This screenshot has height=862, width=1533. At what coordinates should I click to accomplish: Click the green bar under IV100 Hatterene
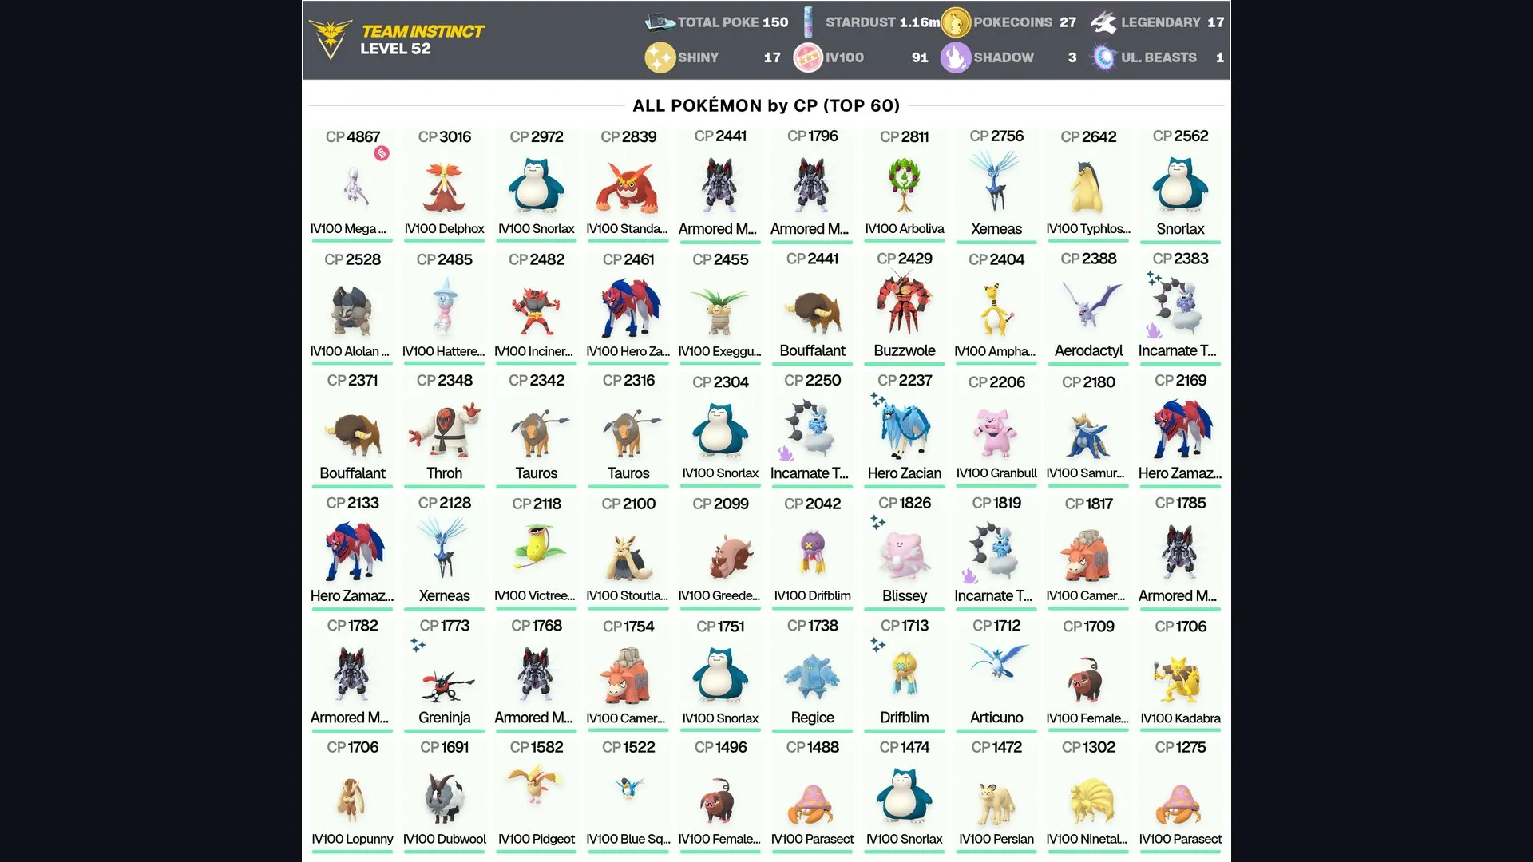tap(445, 363)
